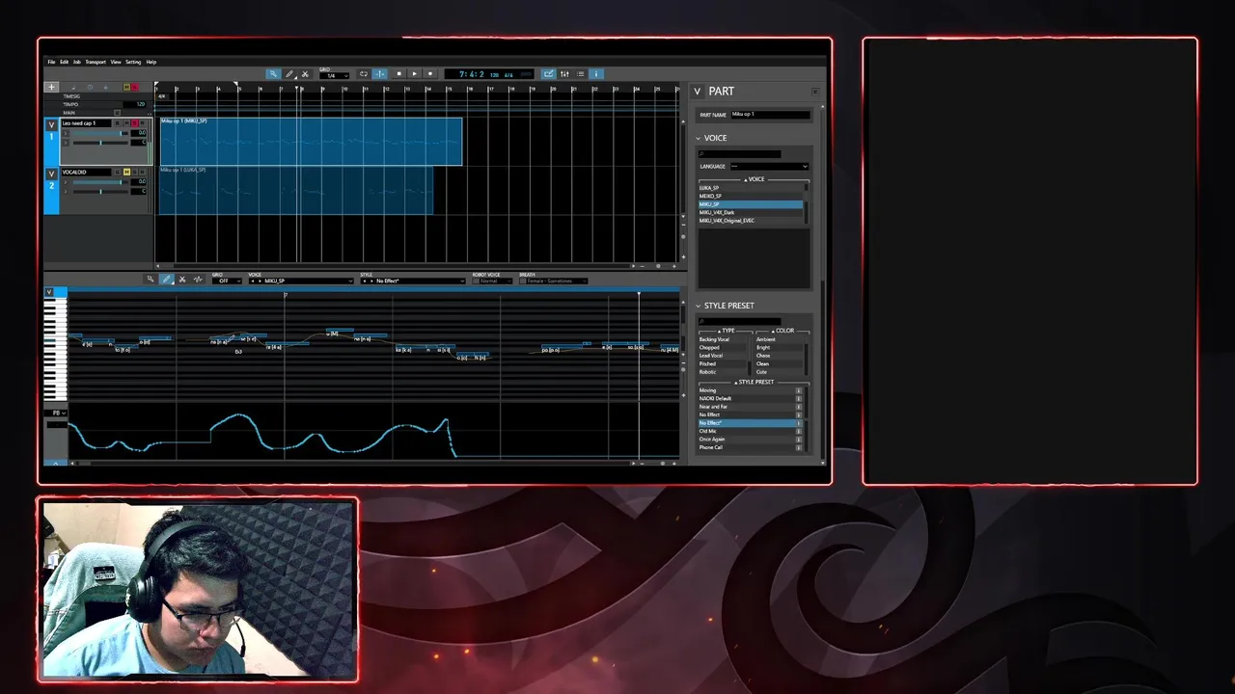Open the Job menu
Viewport: 1235px width, 694px height.
tap(77, 62)
